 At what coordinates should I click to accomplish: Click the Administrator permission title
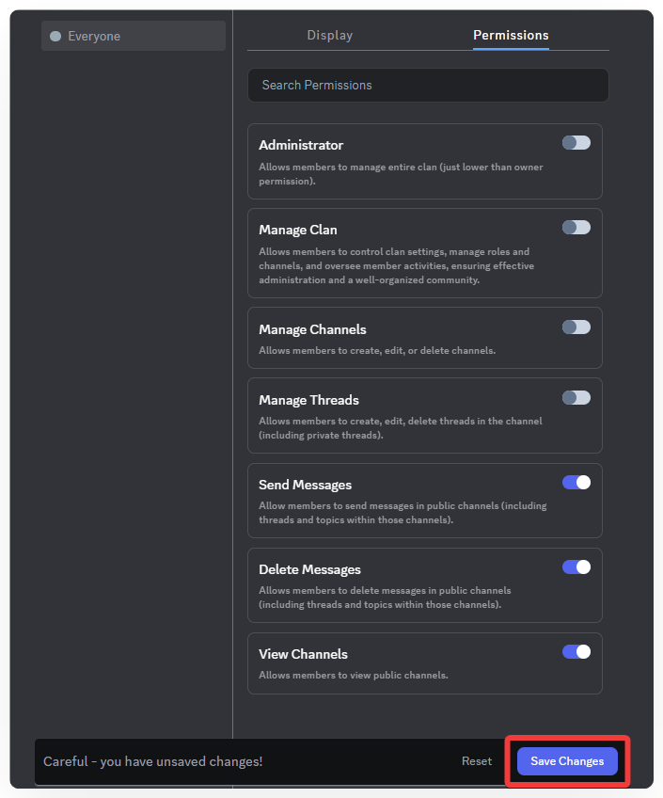[x=301, y=145]
